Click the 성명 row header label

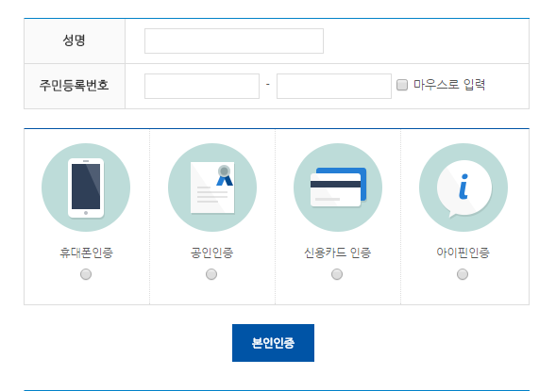tap(75, 40)
